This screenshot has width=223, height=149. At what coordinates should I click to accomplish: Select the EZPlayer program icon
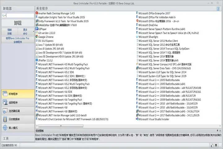click(37, 29)
